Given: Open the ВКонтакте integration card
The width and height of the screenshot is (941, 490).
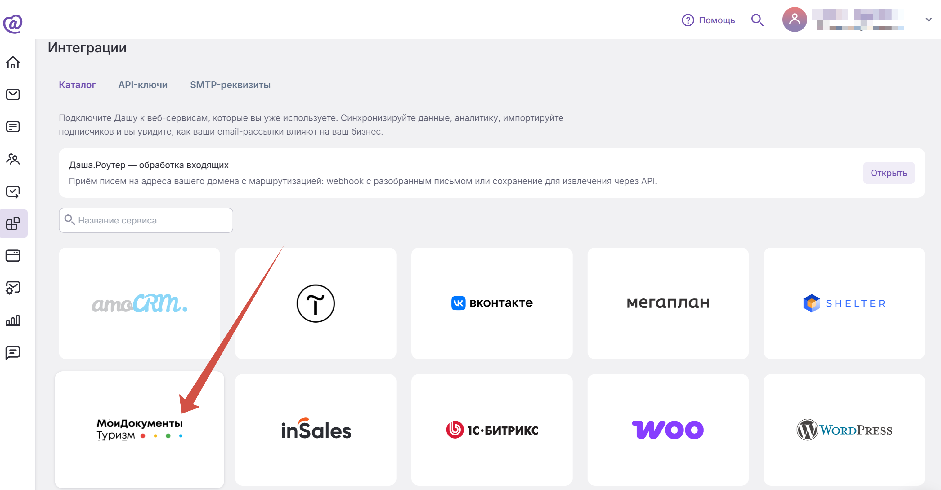Looking at the screenshot, I should point(492,303).
